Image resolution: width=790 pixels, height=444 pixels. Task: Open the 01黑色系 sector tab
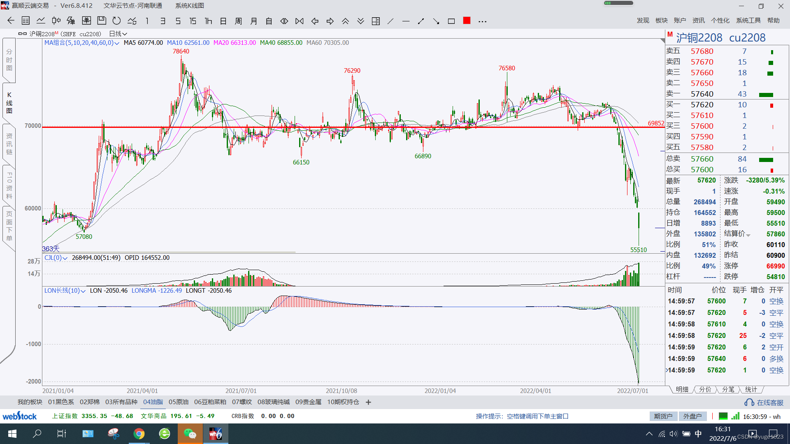[x=61, y=402]
